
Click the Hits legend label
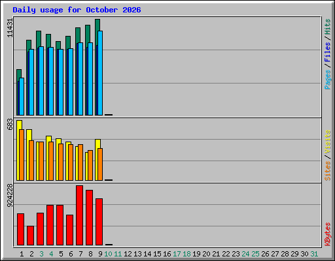pyautogui.click(x=328, y=27)
